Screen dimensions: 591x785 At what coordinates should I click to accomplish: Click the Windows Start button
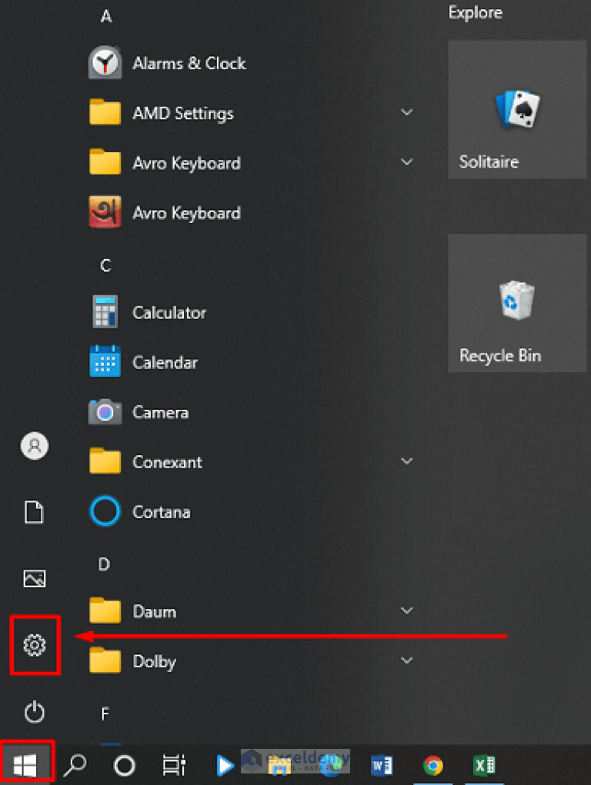tap(25, 765)
